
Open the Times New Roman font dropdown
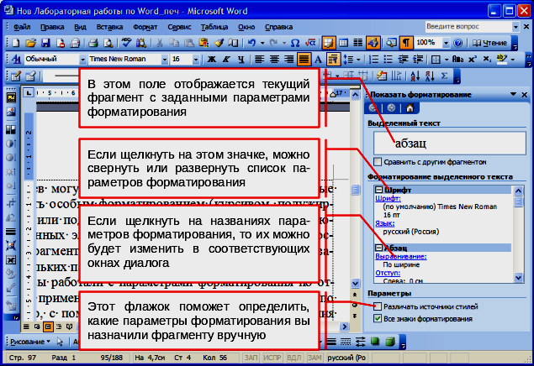165,60
